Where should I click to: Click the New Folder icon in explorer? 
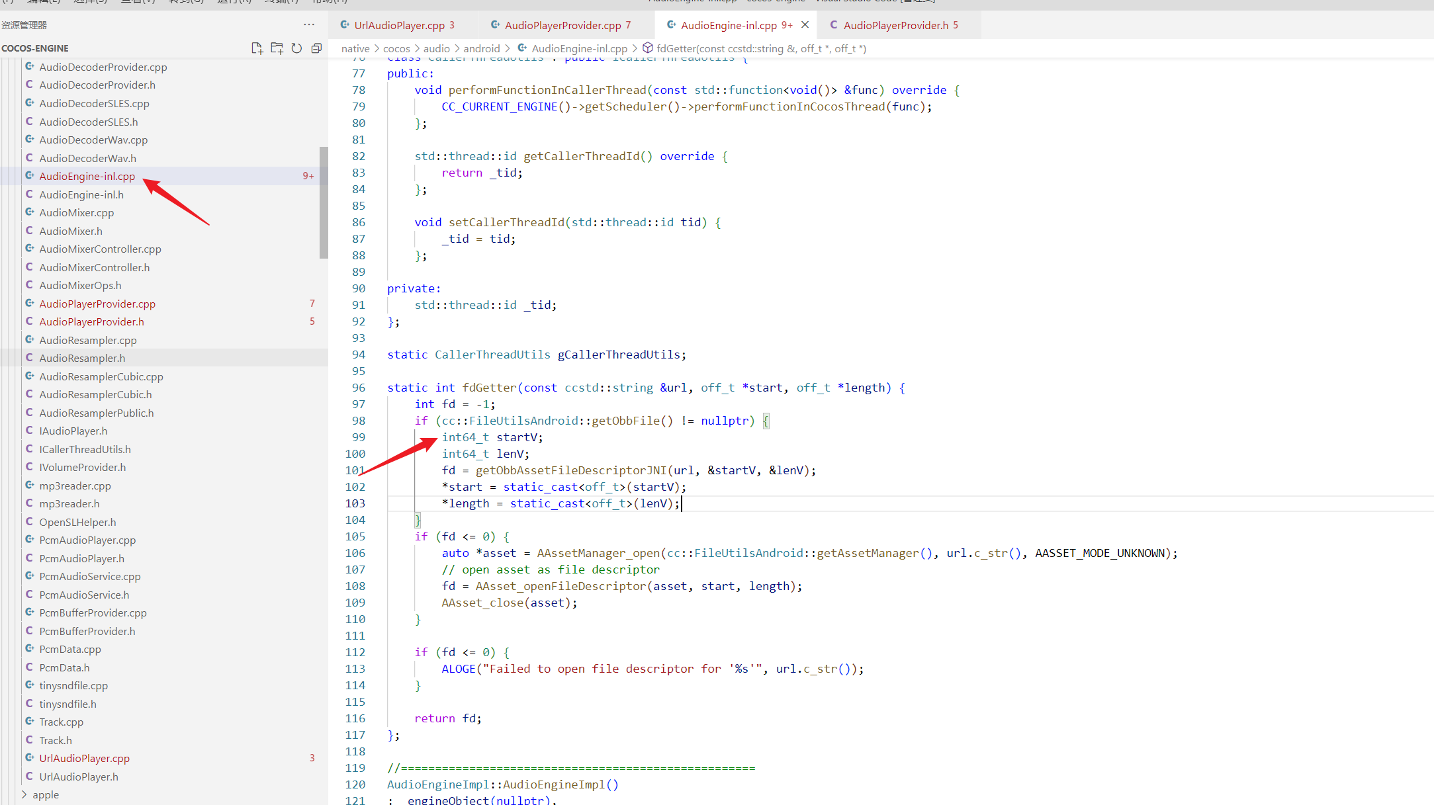(x=277, y=48)
